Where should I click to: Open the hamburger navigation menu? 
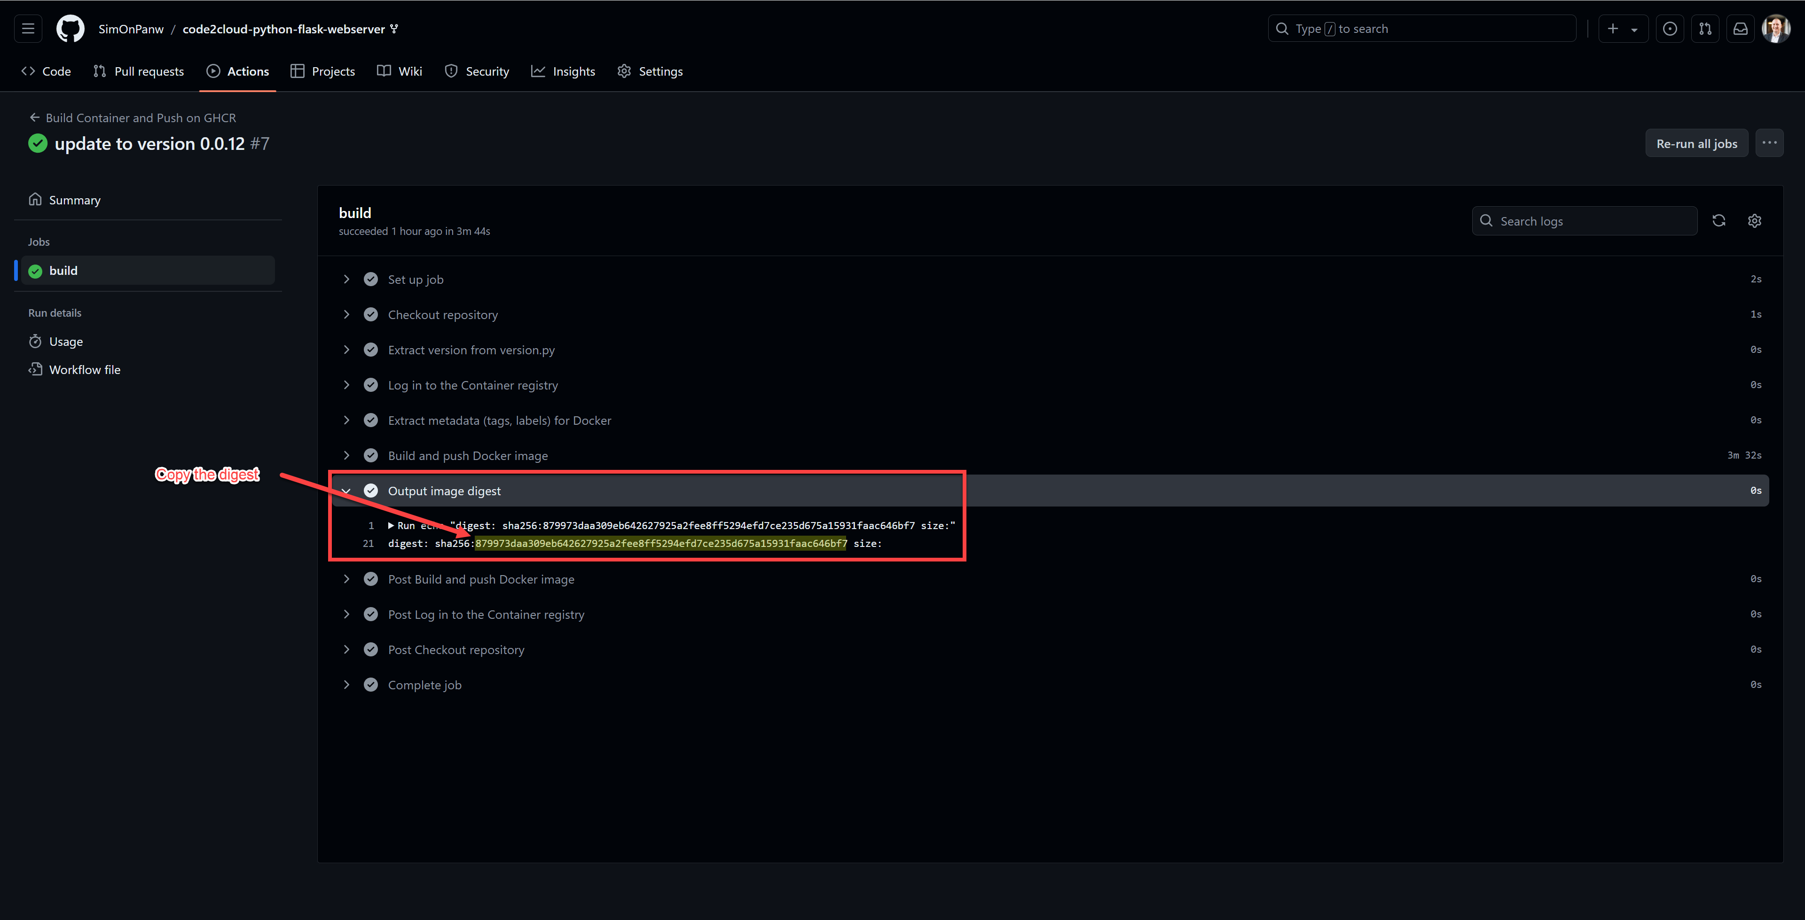[28, 29]
